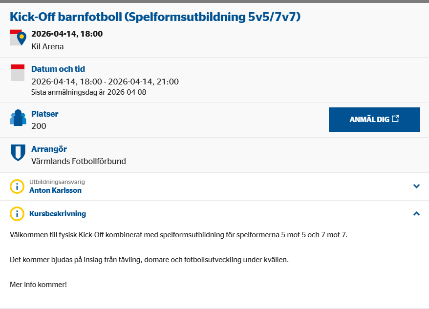Click the Platser people group icon
Screen dimensions: 429x309
[18, 118]
